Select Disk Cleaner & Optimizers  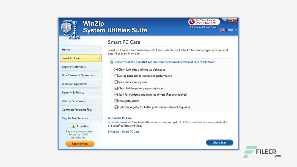(81, 75)
